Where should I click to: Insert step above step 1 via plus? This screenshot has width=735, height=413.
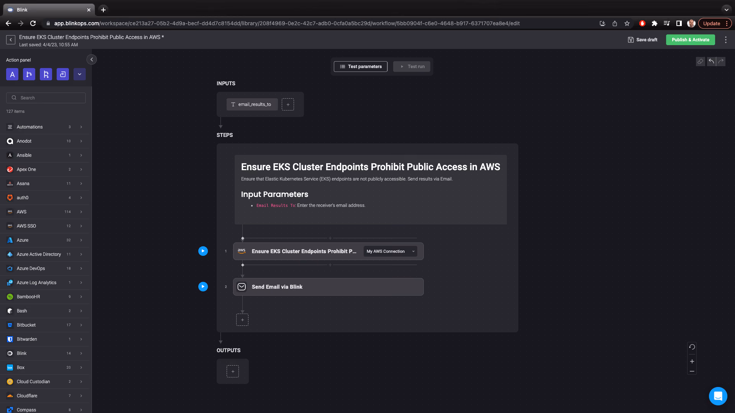click(x=330, y=238)
